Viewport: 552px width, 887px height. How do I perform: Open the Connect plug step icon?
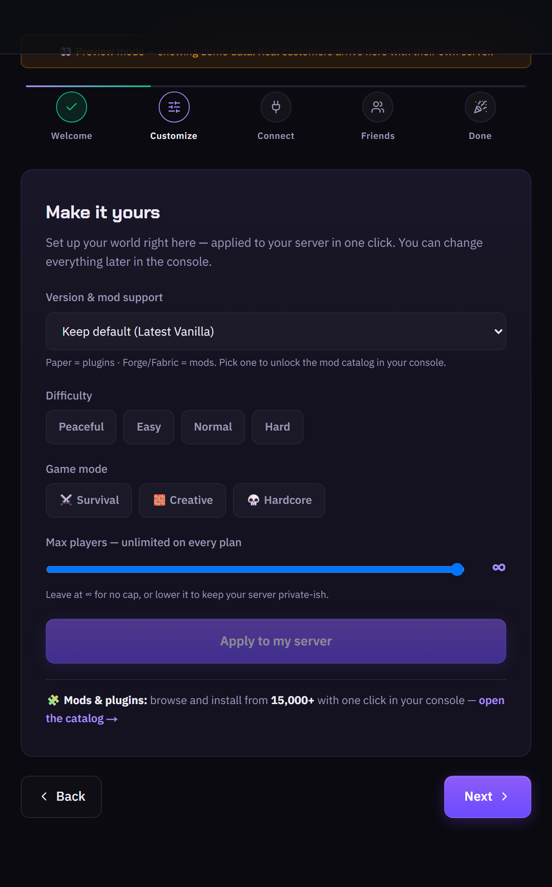(x=276, y=107)
